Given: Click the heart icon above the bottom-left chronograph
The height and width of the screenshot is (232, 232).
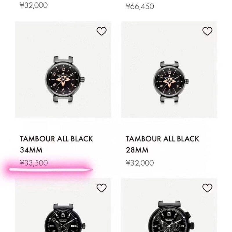Looking at the screenshot, I should point(101,188).
